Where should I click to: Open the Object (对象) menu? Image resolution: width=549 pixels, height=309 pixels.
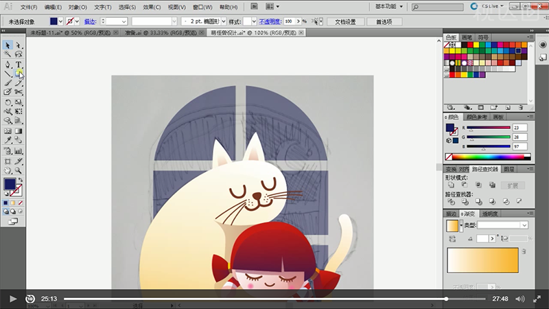(78, 7)
